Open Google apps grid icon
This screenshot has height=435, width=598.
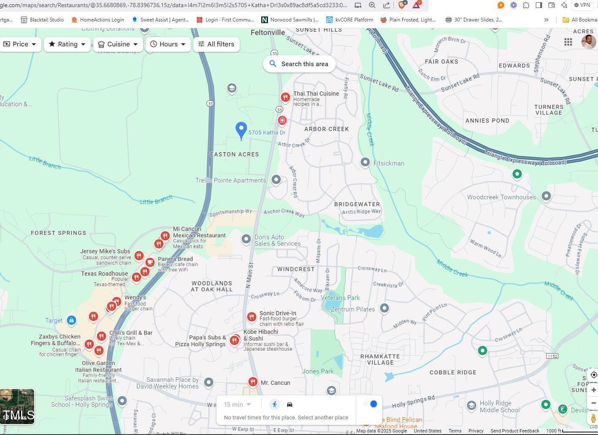click(x=568, y=42)
